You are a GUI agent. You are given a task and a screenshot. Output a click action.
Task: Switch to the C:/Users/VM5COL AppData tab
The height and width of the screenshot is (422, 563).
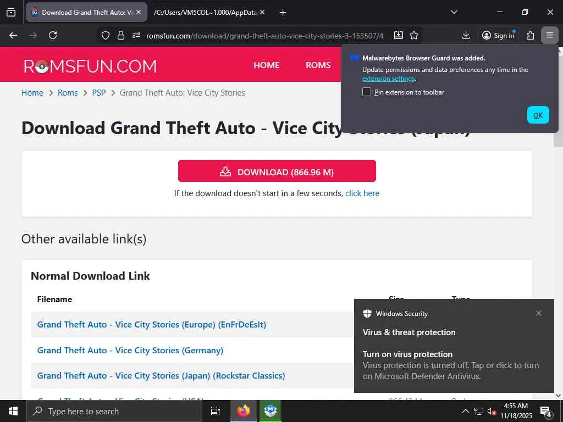pos(205,13)
